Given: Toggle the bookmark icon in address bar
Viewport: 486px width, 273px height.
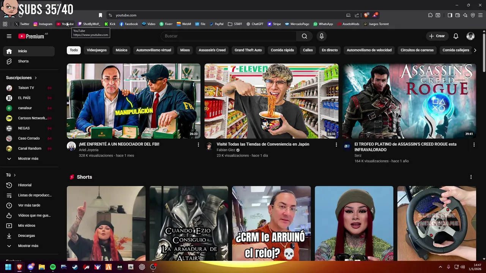Looking at the screenshot, I should (100, 15).
